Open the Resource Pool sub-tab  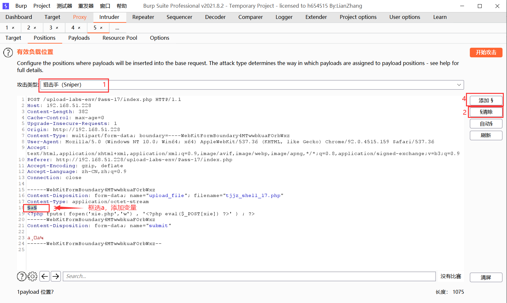(120, 38)
